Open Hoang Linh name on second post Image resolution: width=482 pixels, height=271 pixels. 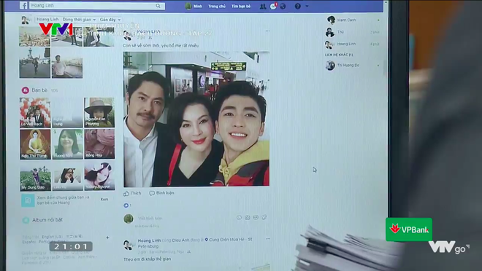click(149, 240)
